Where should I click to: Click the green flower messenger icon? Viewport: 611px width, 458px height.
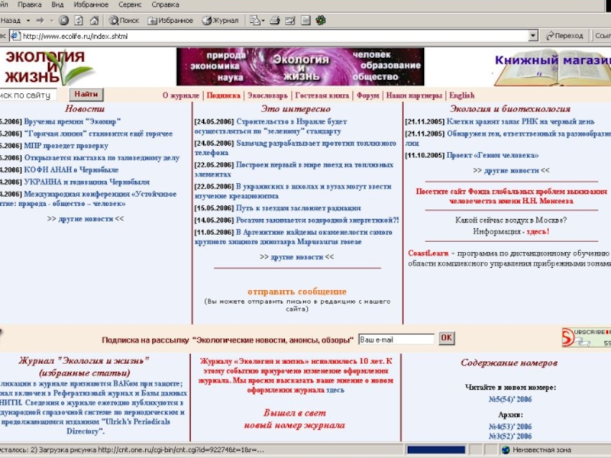[x=321, y=21]
